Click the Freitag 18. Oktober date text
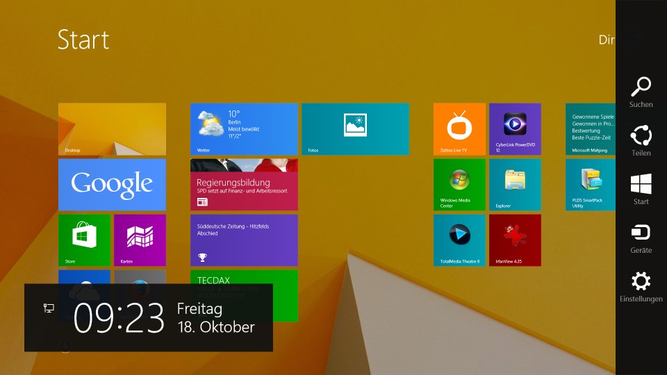This screenshot has height=375, width=667. [x=215, y=317]
